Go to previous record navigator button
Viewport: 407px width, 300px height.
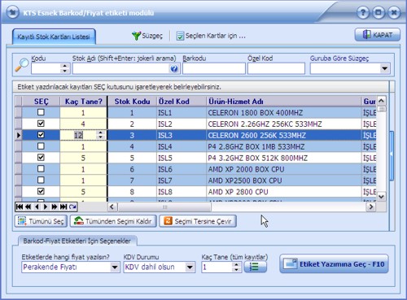click(37, 207)
